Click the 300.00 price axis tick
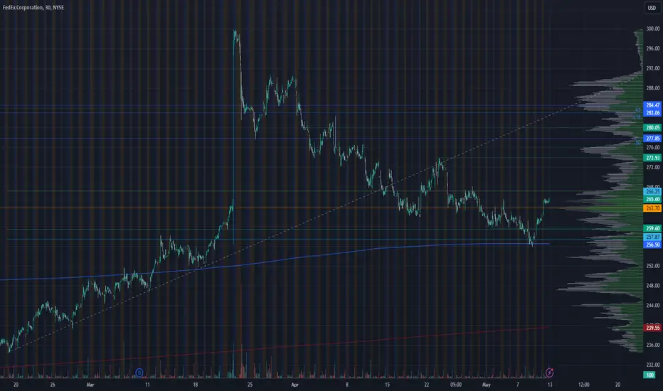 [x=653, y=28]
